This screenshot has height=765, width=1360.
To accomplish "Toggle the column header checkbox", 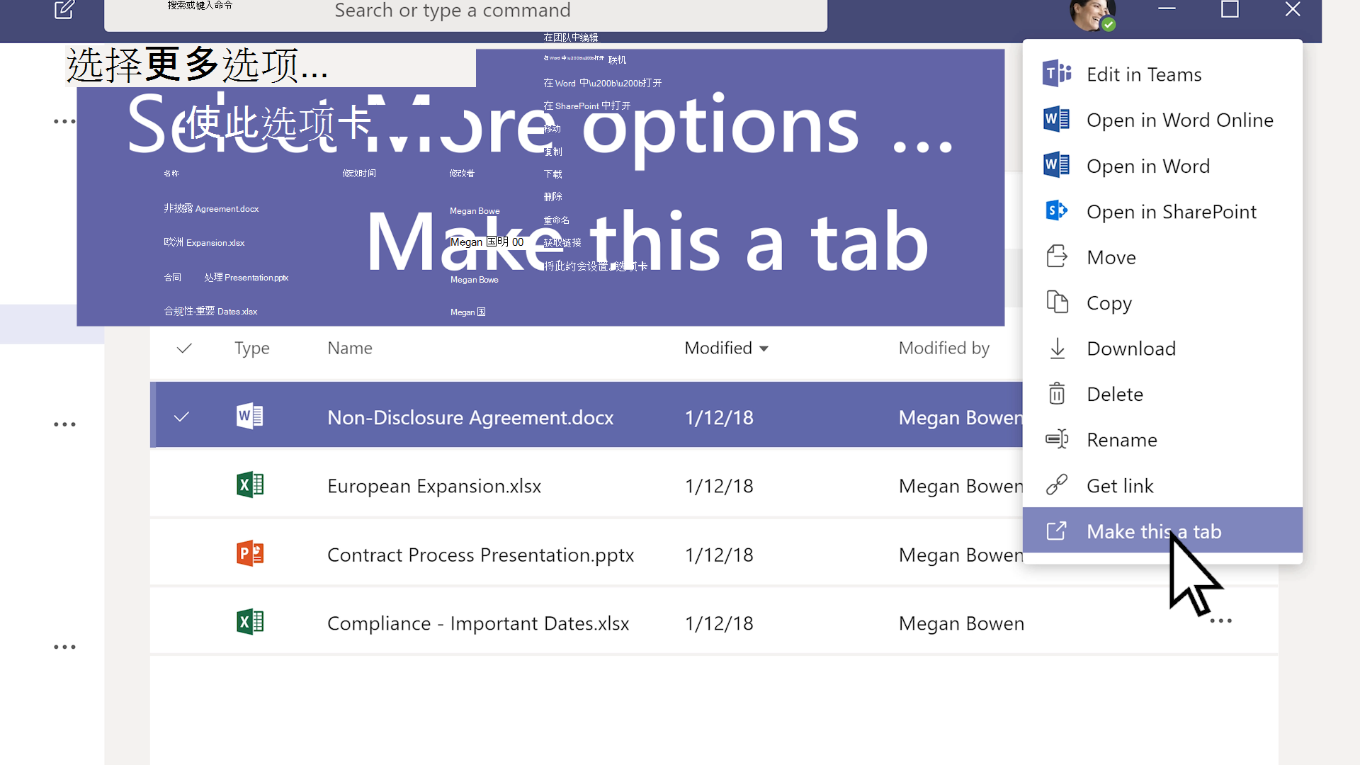I will coord(183,348).
